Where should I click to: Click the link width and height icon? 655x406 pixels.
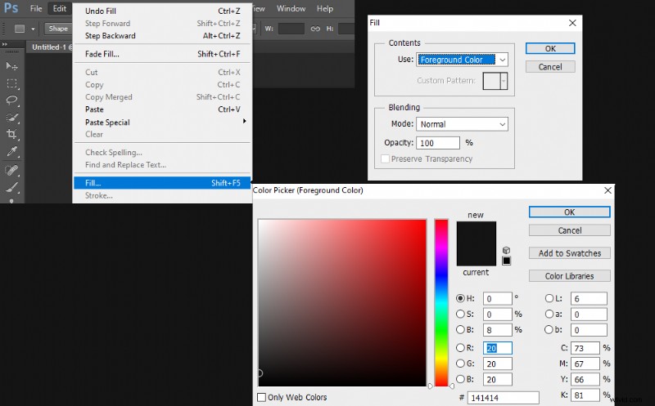point(315,29)
